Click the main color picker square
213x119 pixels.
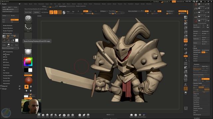28,62
